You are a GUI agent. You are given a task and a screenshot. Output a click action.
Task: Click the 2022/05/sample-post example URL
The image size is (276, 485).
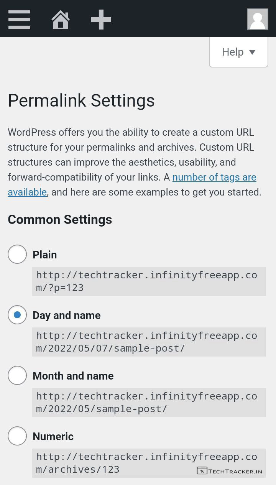149,402
